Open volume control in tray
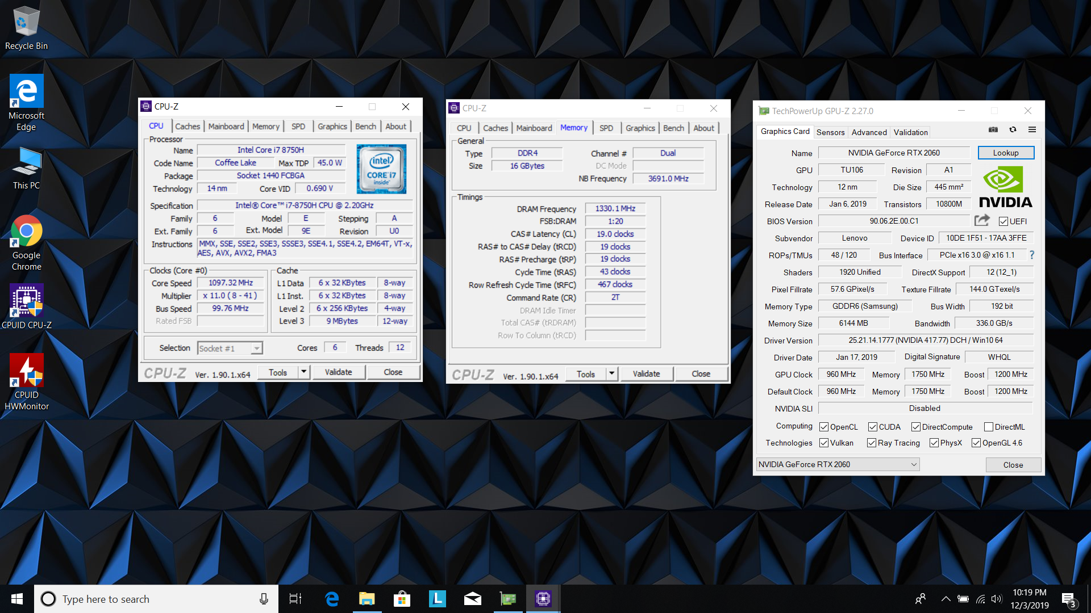1091x613 pixels. [x=997, y=599]
